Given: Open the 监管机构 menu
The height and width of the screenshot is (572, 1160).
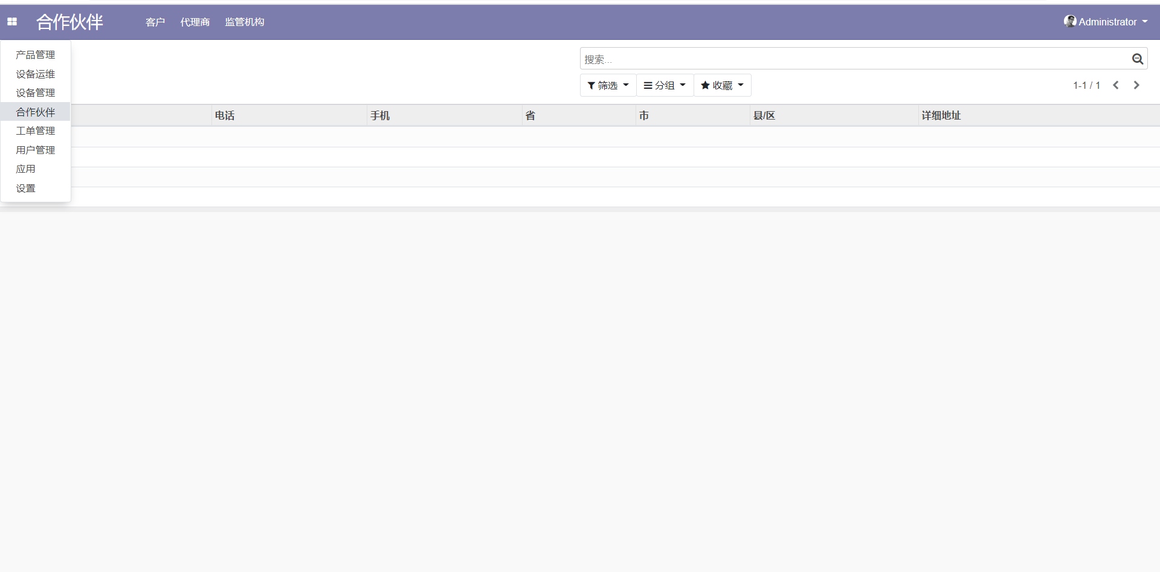Looking at the screenshot, I should pos(245,22).
